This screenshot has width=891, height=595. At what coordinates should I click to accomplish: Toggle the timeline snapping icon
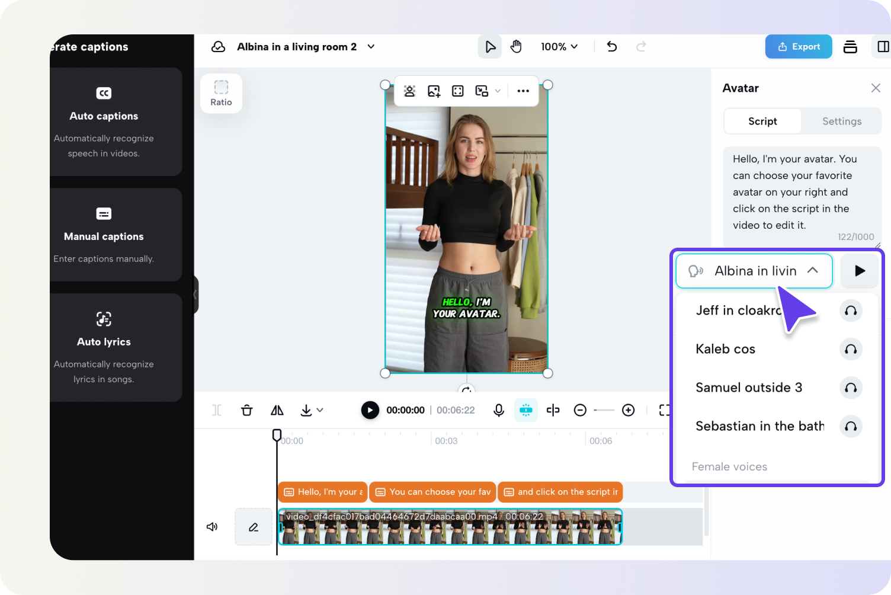pos(525,410)
